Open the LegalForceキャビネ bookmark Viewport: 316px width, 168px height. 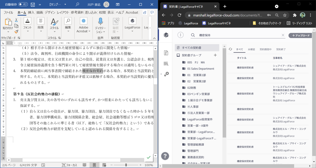[216, 23]
